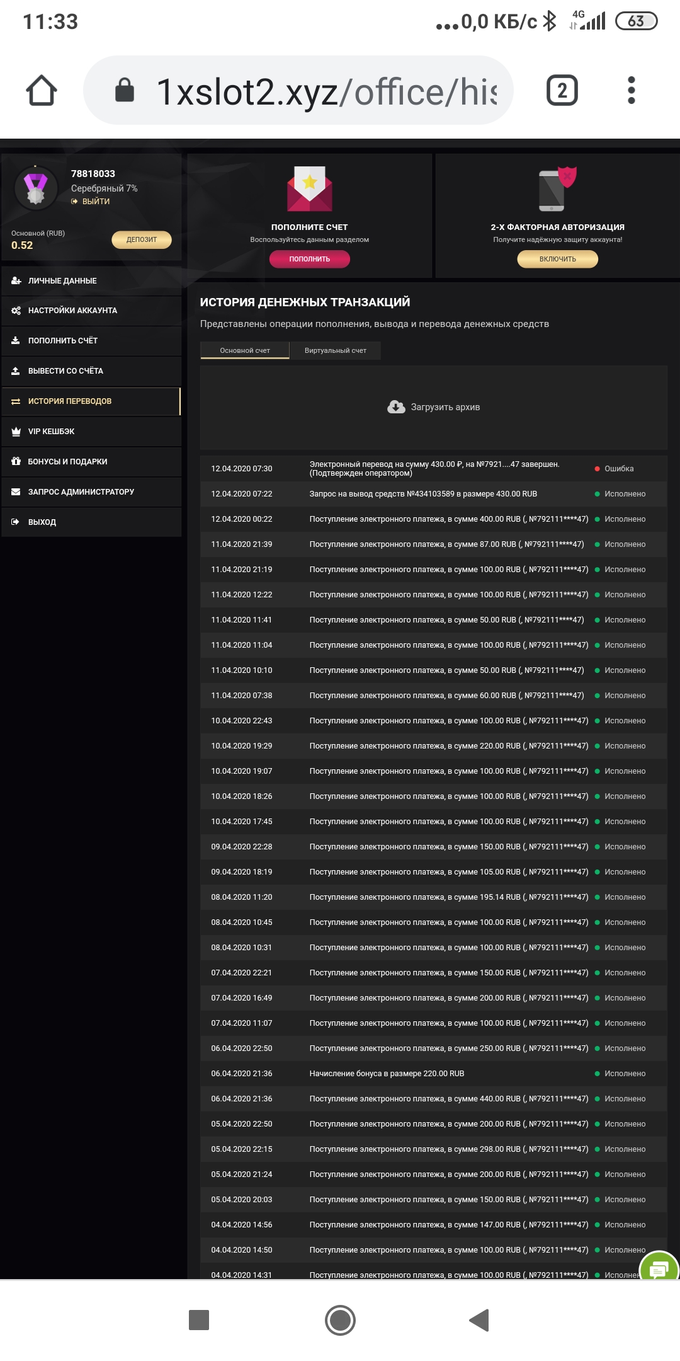This screenshot has width=680, height=1361.
Task: Select the 105.00 RUB payment row
Action: click(433, 872)
